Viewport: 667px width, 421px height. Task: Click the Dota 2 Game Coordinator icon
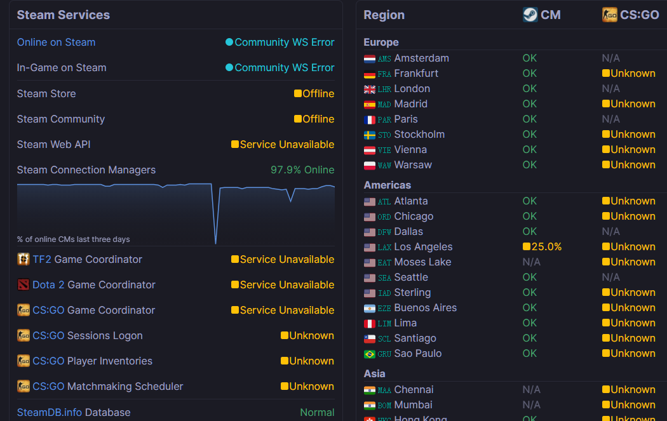24,284
